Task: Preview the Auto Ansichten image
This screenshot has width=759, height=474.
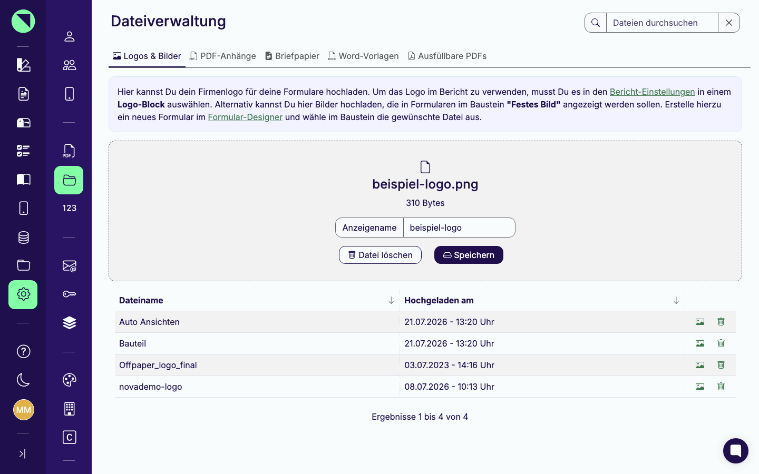Action: tap(700, 322)
